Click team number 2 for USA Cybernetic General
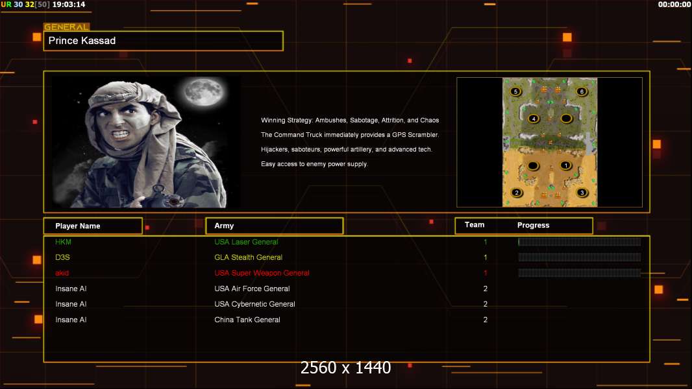This screenshot has height=389, width=692. coord(485,304)
